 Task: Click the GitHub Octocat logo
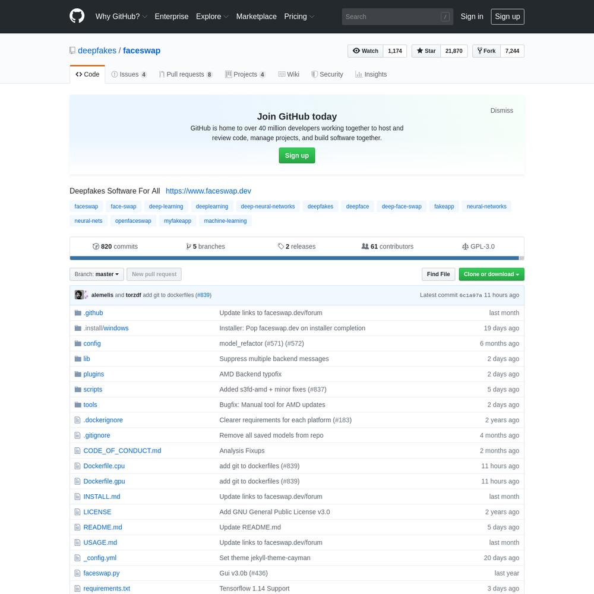[77, 16]
